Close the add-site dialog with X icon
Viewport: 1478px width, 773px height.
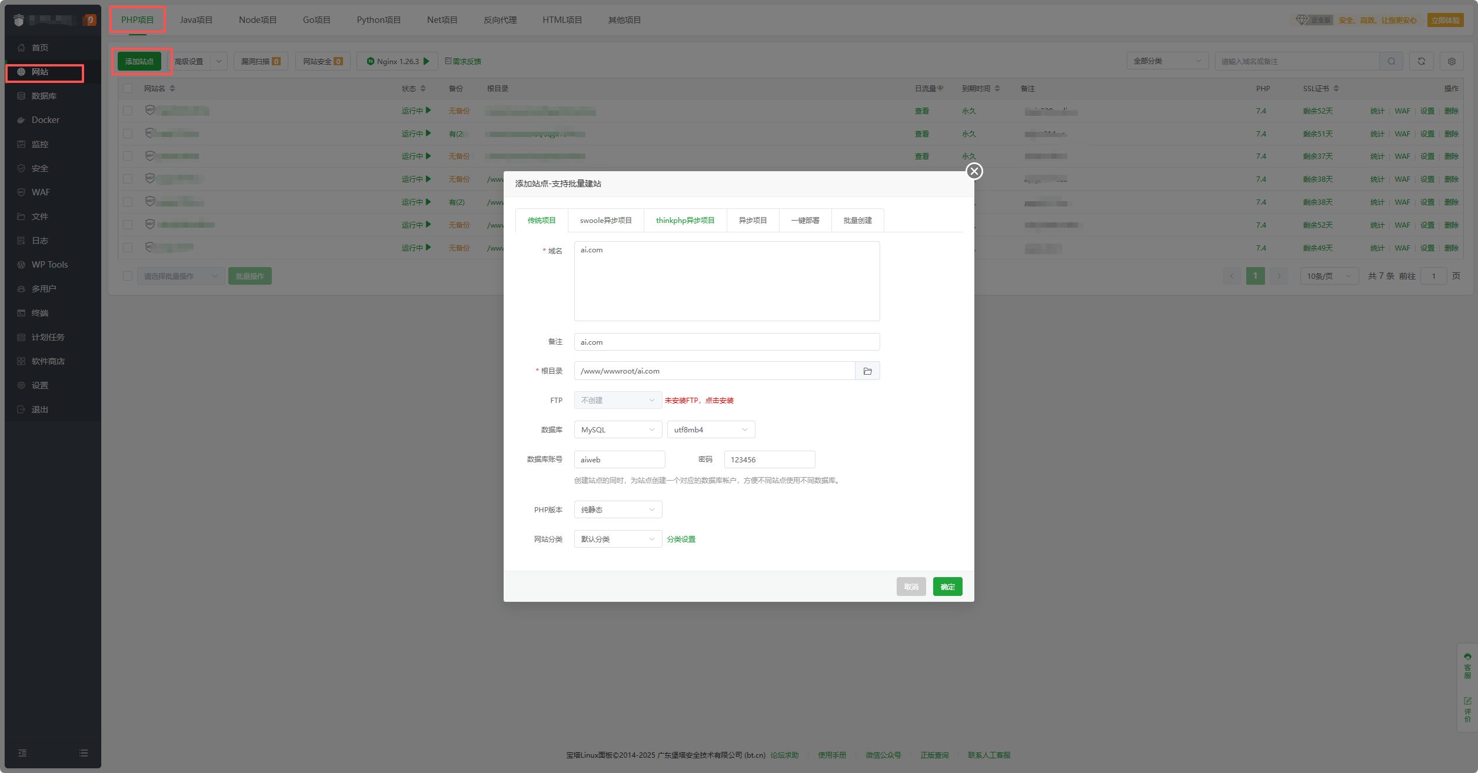click(x=974, y=171)
